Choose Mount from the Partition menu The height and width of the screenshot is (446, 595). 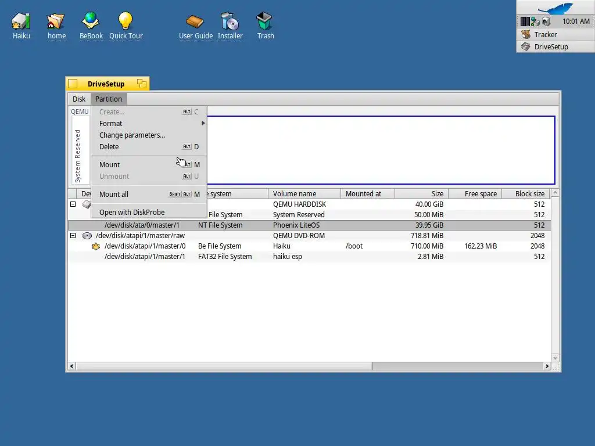[x=149, y=164]
